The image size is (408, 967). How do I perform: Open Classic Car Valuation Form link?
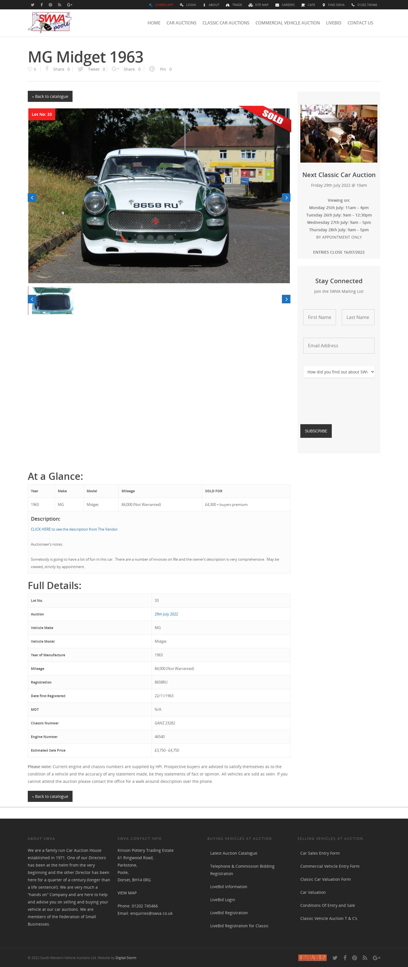coord(326,879)
